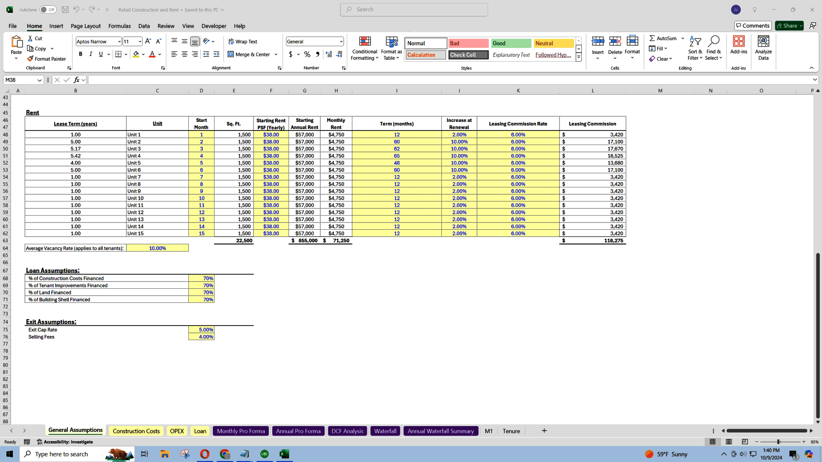The image size is (822, 462).
Task: Click the Share button
Action: tap(789, 26)
